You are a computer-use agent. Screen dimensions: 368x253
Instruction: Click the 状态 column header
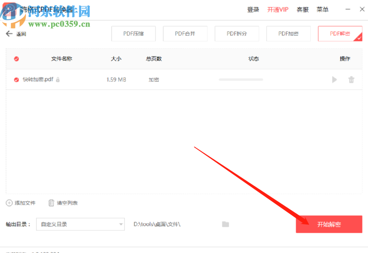click(254, 59)
